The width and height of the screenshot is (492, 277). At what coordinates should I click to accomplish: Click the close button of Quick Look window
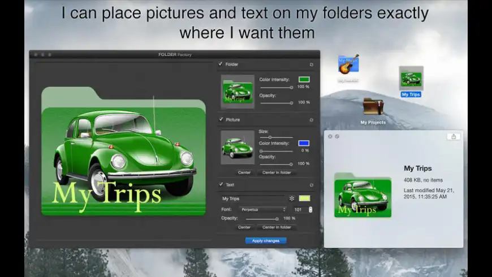[330, 136]
